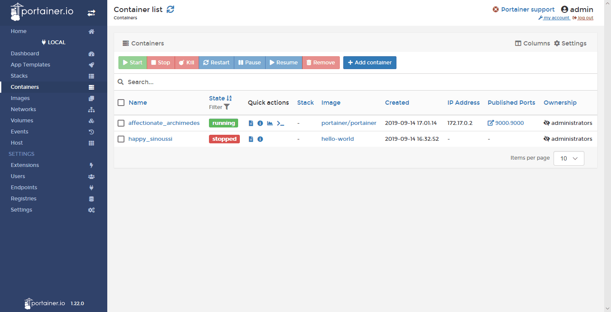Tick the select-all containers checkbox in header
Viewport: 611px width, 312px height.
click(x=121, y=103)
